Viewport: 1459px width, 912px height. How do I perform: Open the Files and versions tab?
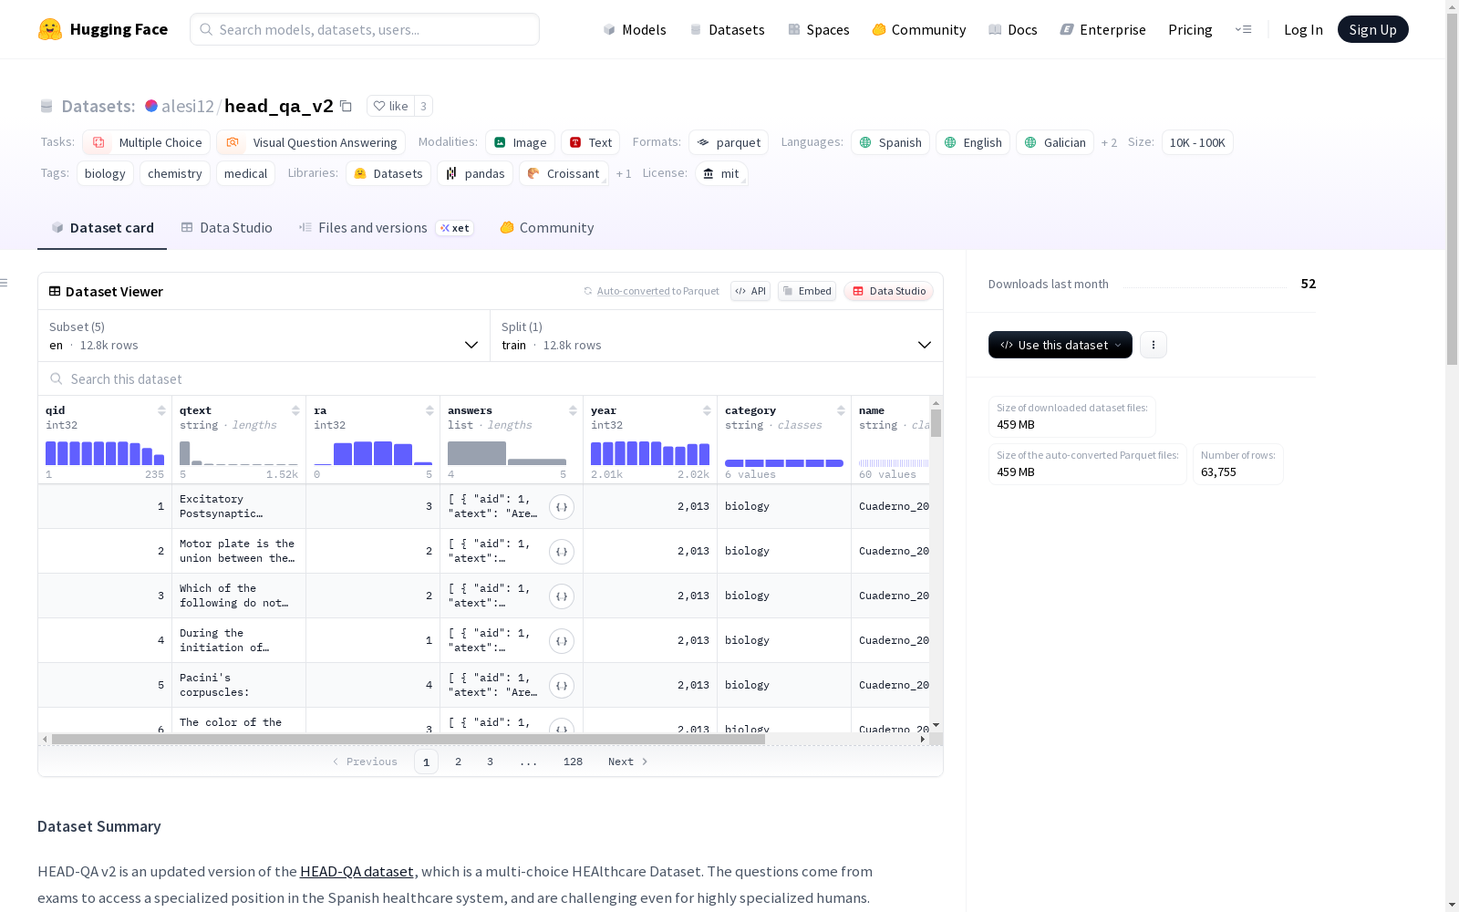pos(386,228)
